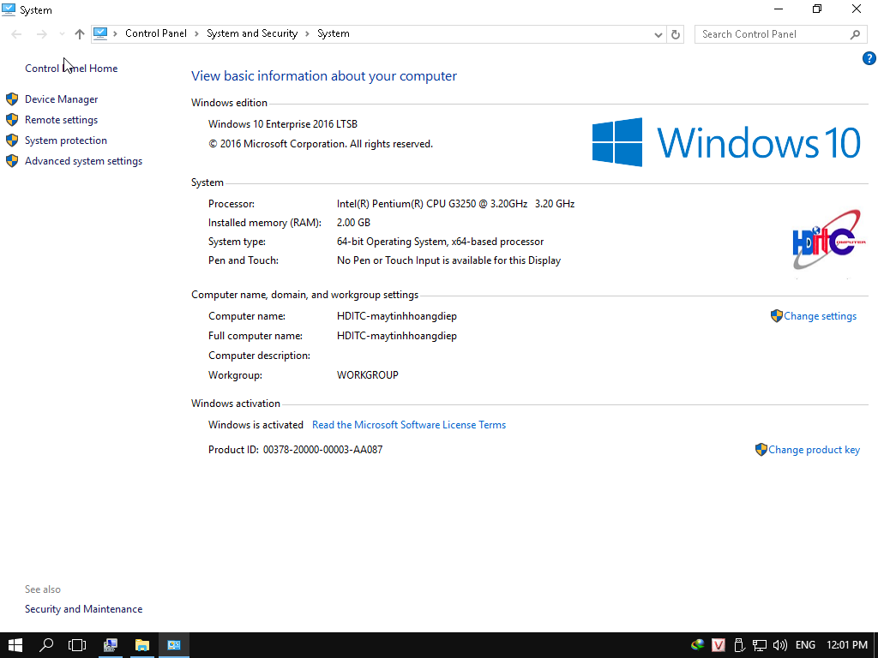Click the HDITC computer logo

click(x=828, y=241)
